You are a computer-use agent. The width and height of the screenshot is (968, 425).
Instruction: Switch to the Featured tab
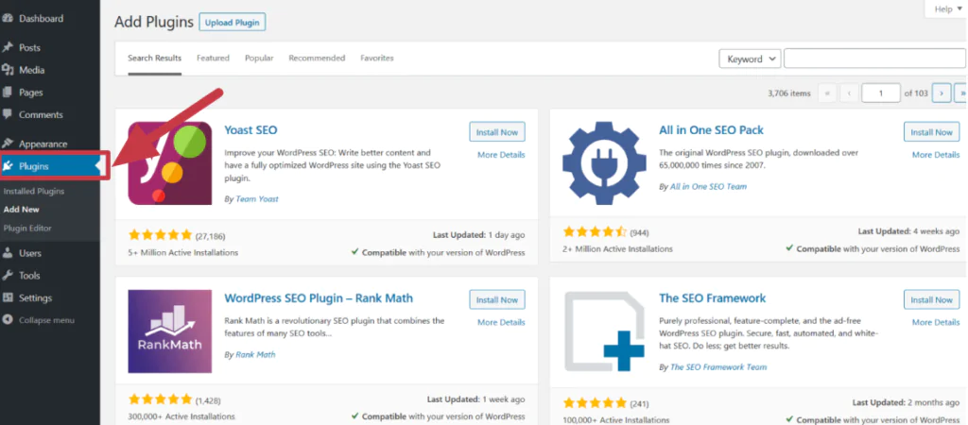coord(213,59)
